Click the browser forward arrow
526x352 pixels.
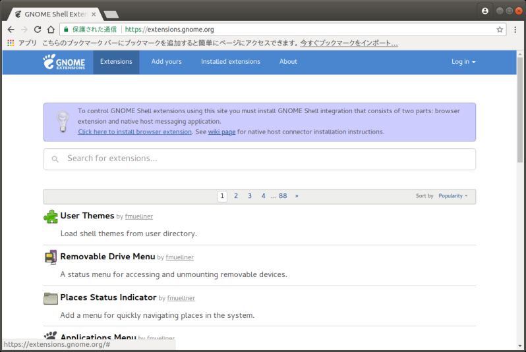point(24,30)
